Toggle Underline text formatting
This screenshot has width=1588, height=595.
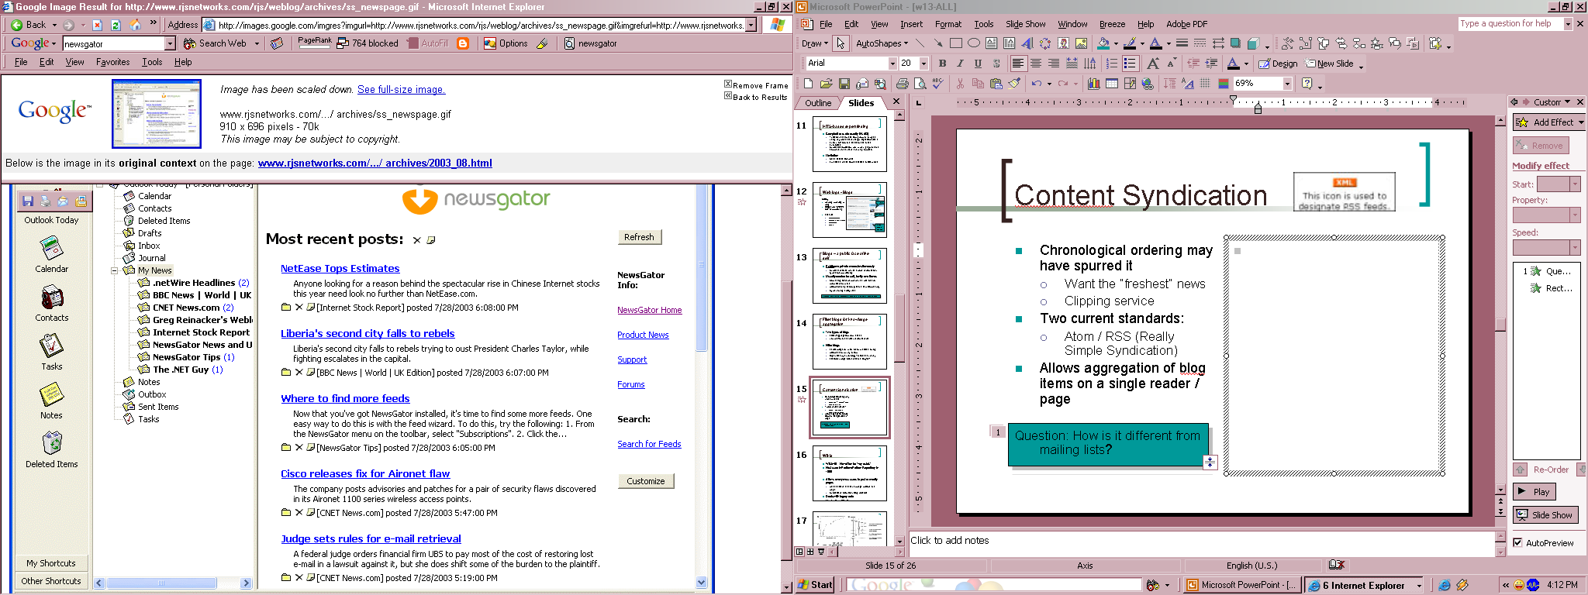tap(978, 64)
